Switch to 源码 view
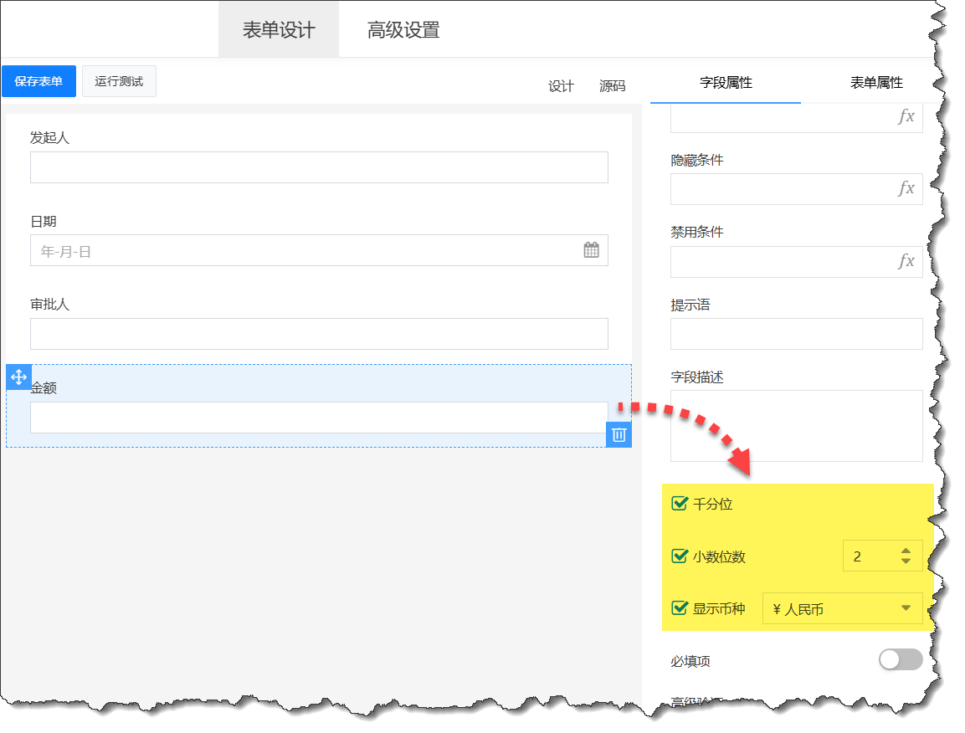This screenshot has height=733, width=965. coord(612,86)
